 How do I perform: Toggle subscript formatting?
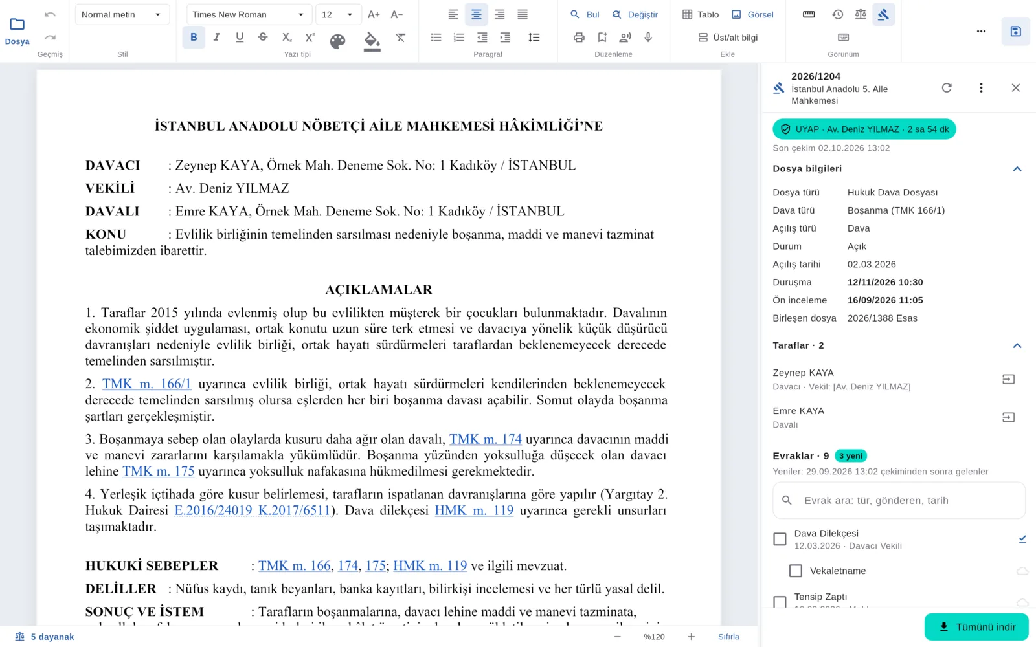point(287,38)
